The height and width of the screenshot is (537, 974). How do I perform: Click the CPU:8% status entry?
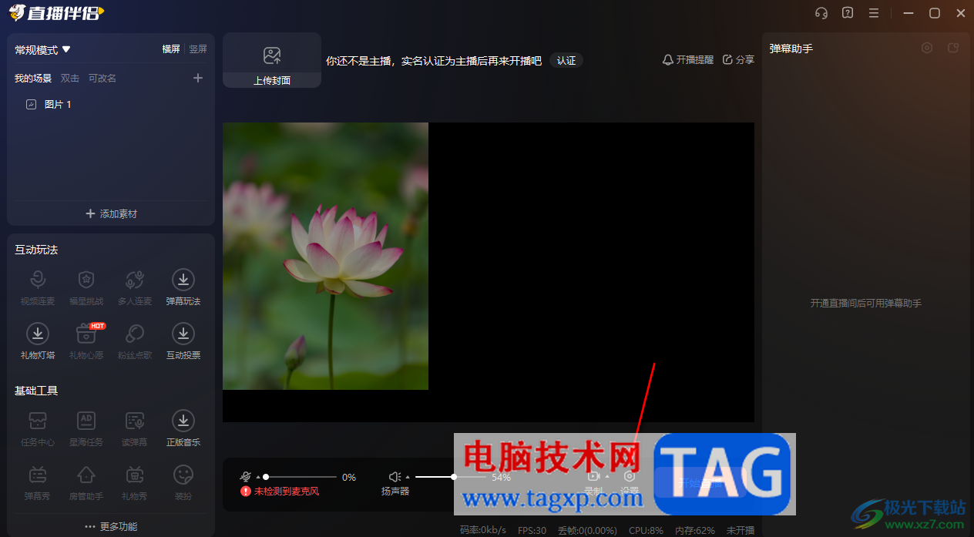(x=646, y=530)
